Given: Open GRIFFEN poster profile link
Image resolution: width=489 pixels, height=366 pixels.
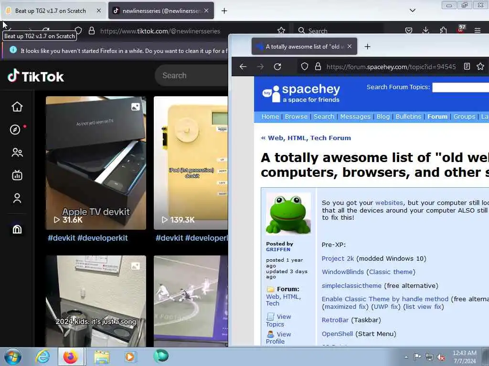Looking at the screenshot, I should pyautogui.click(x=278, y=249).
